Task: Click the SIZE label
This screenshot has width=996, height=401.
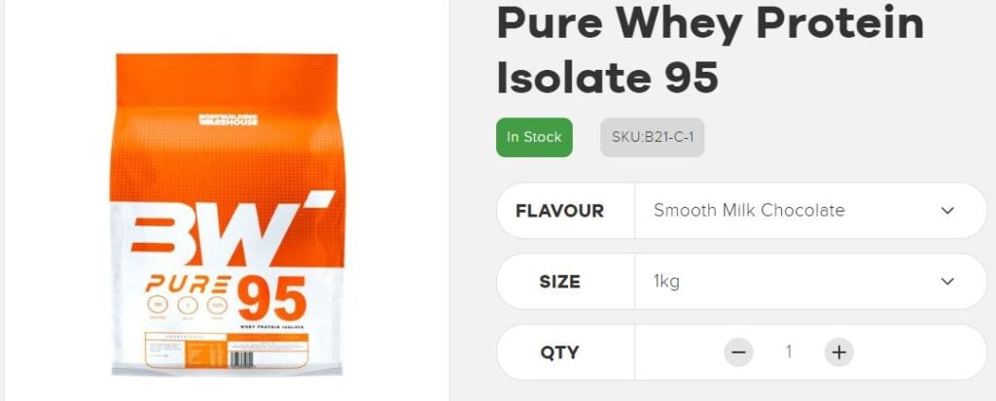Action: (x=559, y=282)
